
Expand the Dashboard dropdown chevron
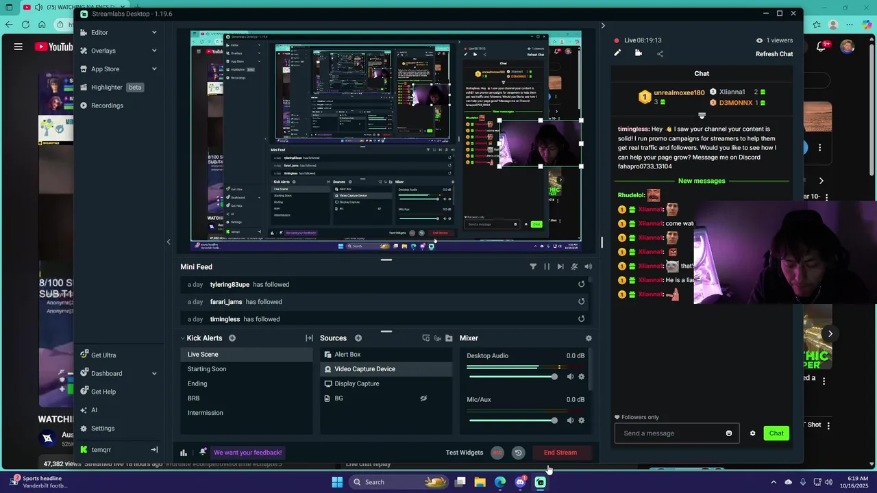coord(154,373)
